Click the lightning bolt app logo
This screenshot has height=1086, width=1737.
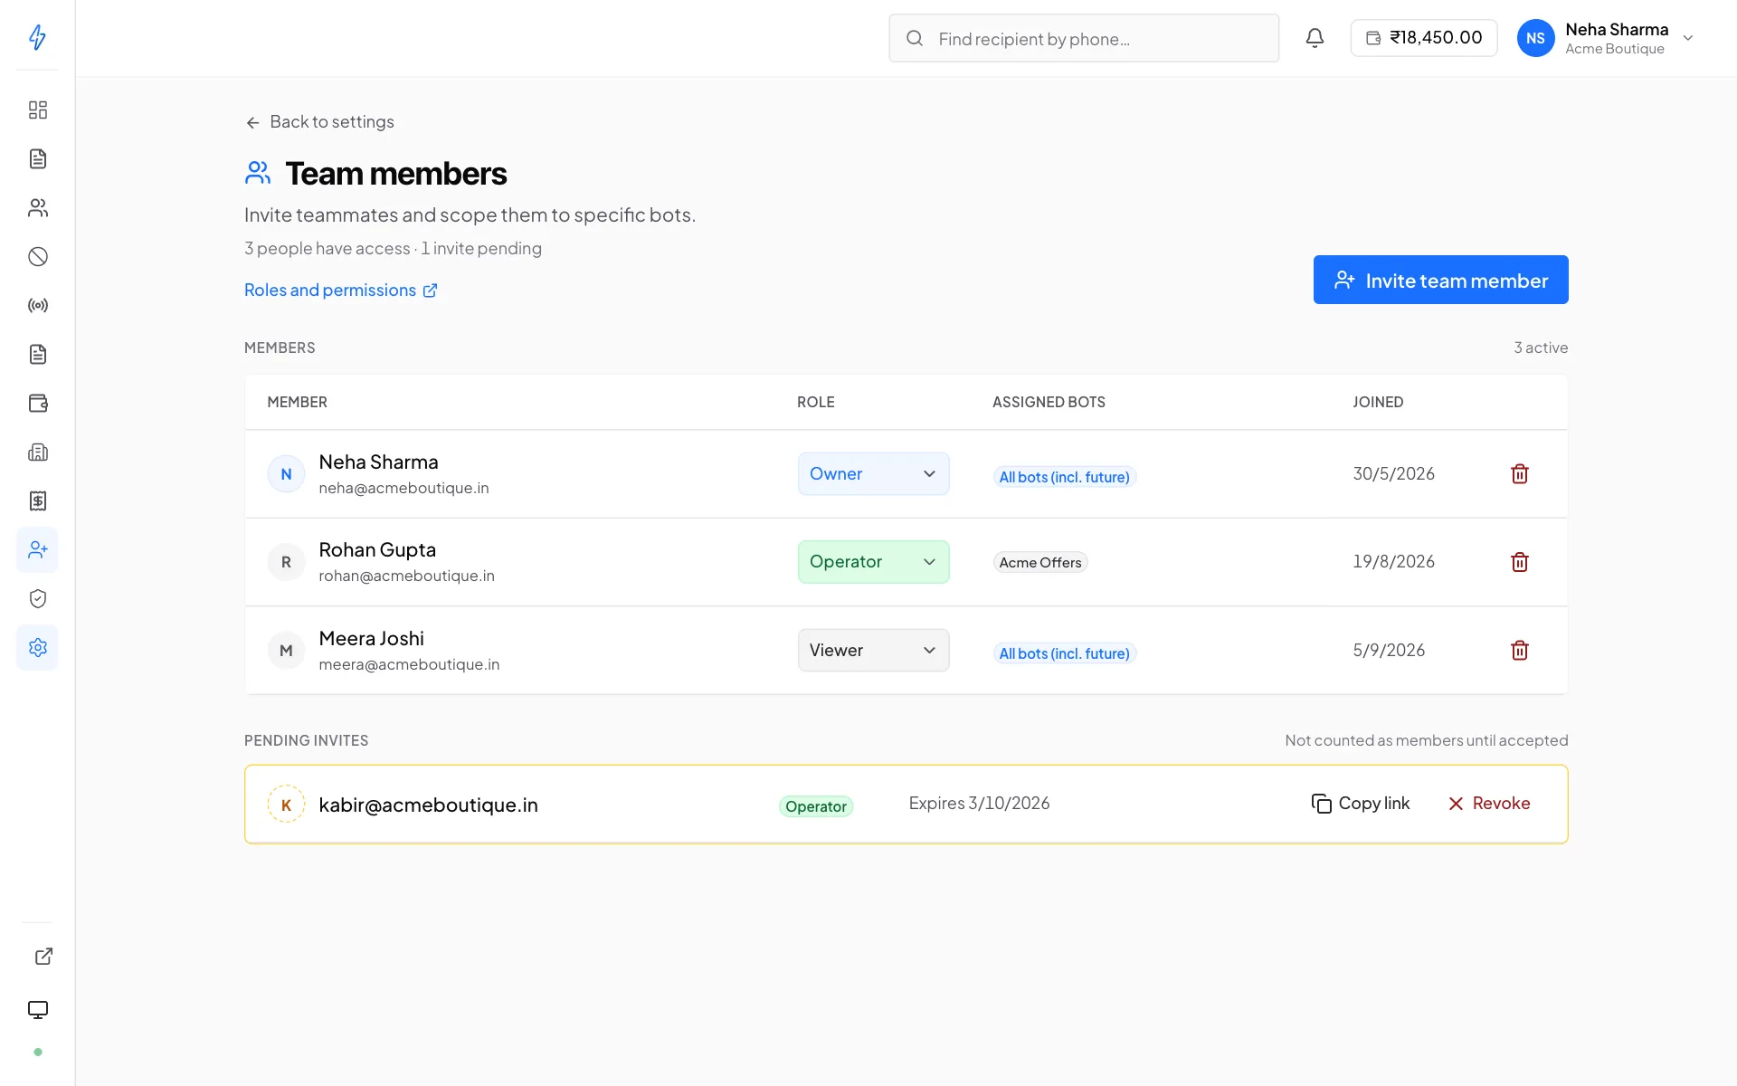coord(37,37)
